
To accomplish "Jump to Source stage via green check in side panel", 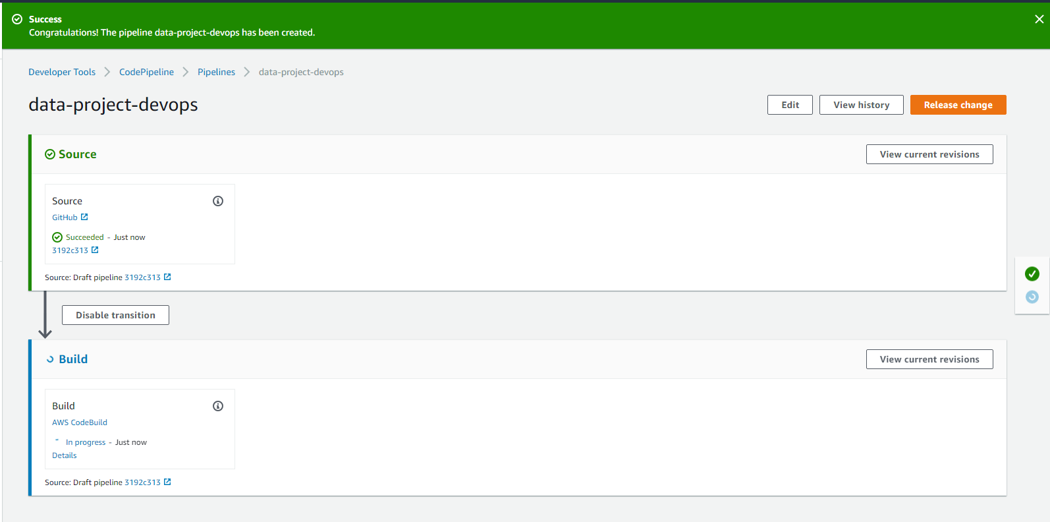I will click(x=1032, y=274).
